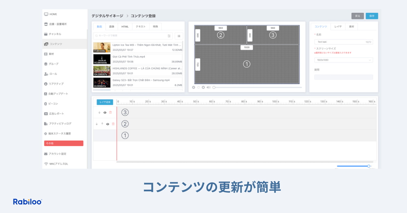Click the 戻る button
The image size is (407, 213).
coord(357,16)
